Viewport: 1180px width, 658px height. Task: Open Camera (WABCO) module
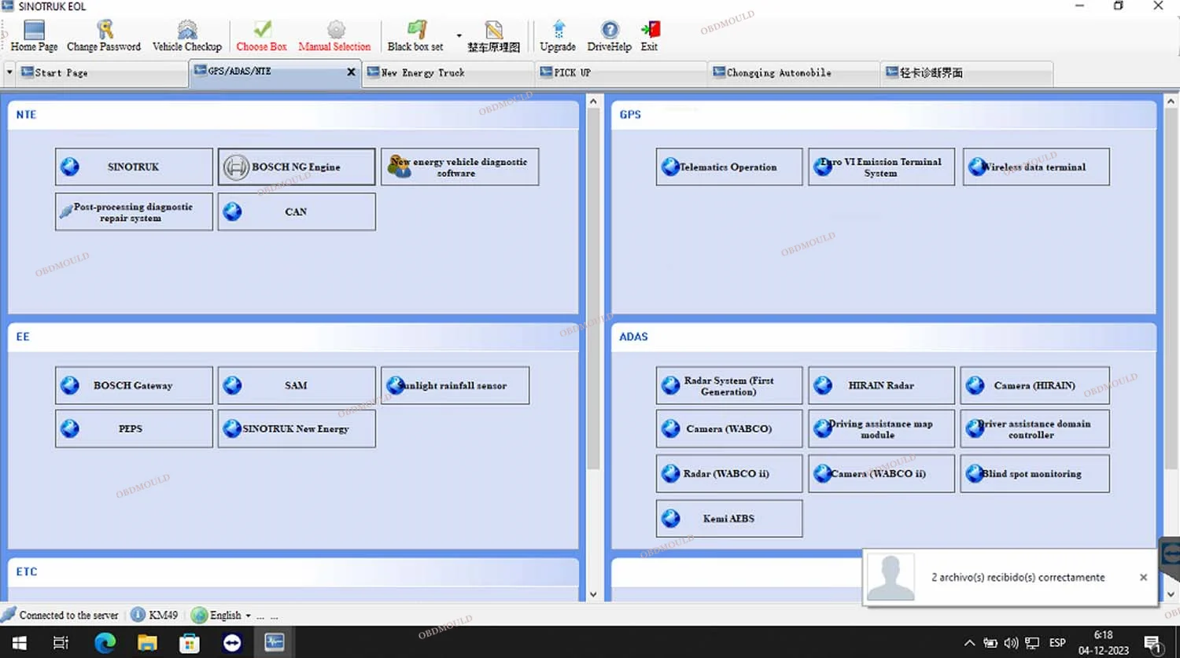[x=729, y=428]
